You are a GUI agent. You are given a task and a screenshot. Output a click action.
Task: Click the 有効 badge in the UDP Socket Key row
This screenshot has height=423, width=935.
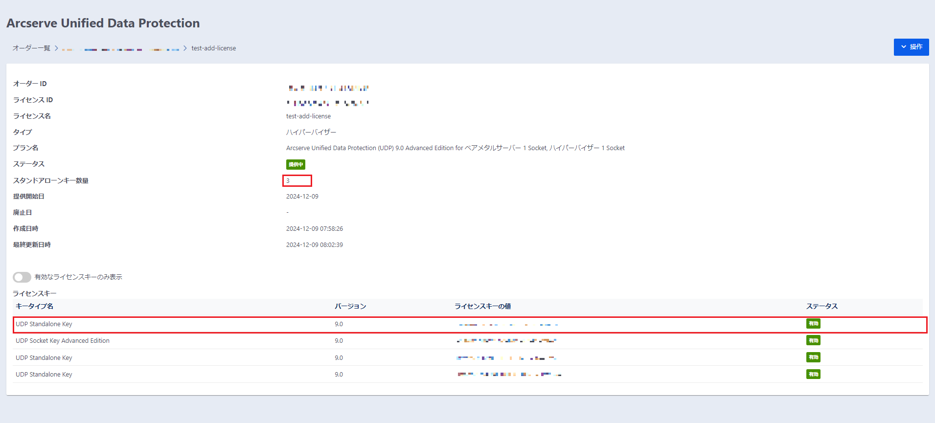click(813, 340)
